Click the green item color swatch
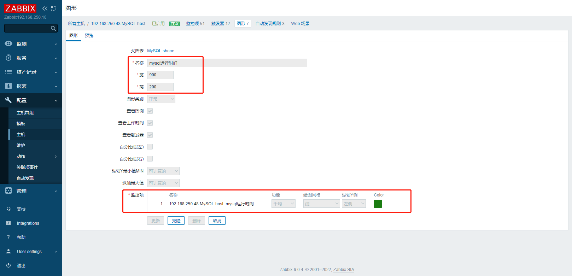This screenshot has width=572, height=276. pos(378,204)
